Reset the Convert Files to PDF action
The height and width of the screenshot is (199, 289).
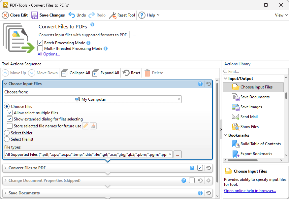click(209, 168)
